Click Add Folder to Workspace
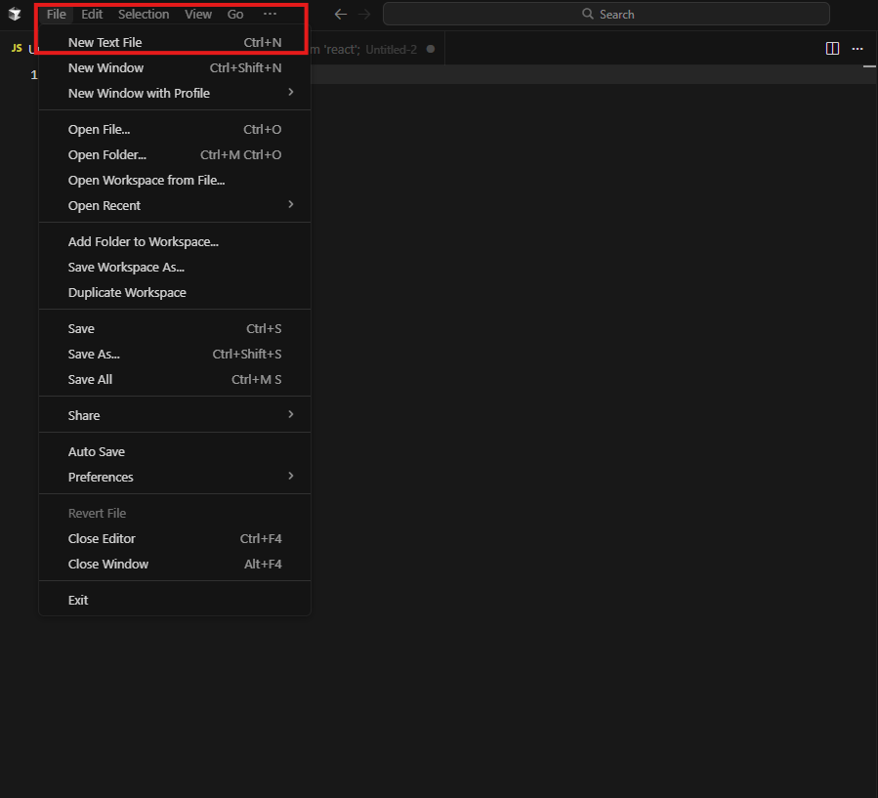The width and height of the screenshot is (878, 798). [143, 241]
